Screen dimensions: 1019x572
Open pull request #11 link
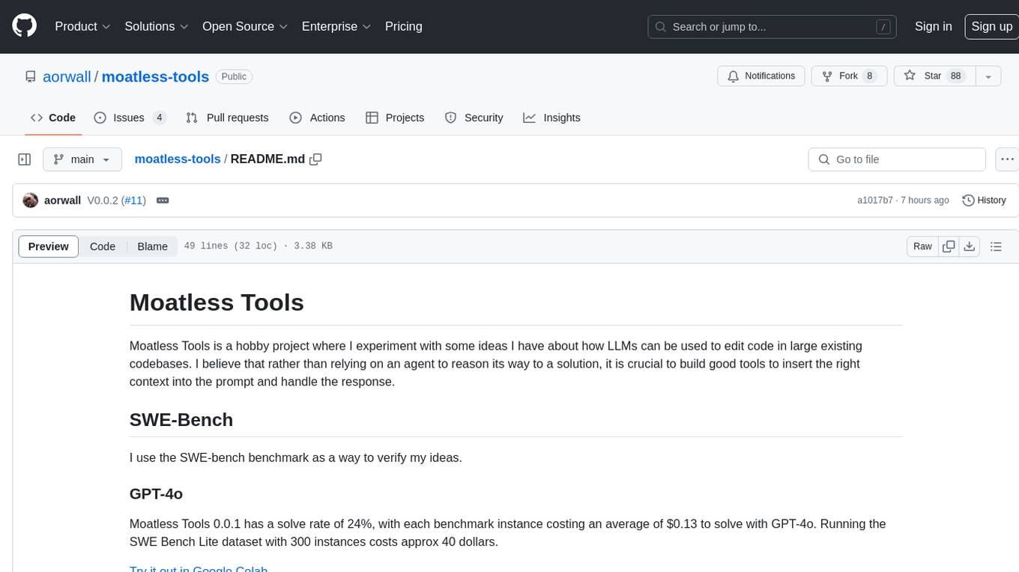tap(133, 201)
